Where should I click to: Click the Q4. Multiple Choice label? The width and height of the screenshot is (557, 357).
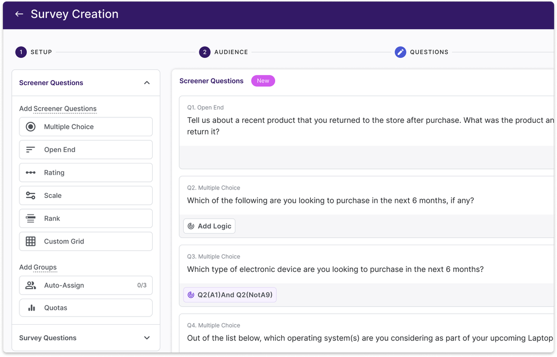(x=213, y=325)
